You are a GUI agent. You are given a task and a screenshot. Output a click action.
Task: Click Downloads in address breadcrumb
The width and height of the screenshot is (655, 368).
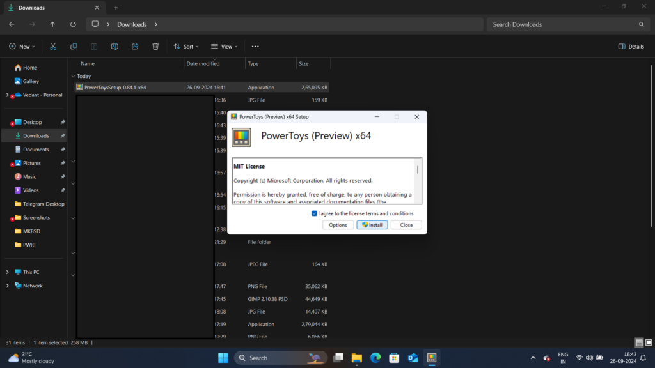(132, 24)
